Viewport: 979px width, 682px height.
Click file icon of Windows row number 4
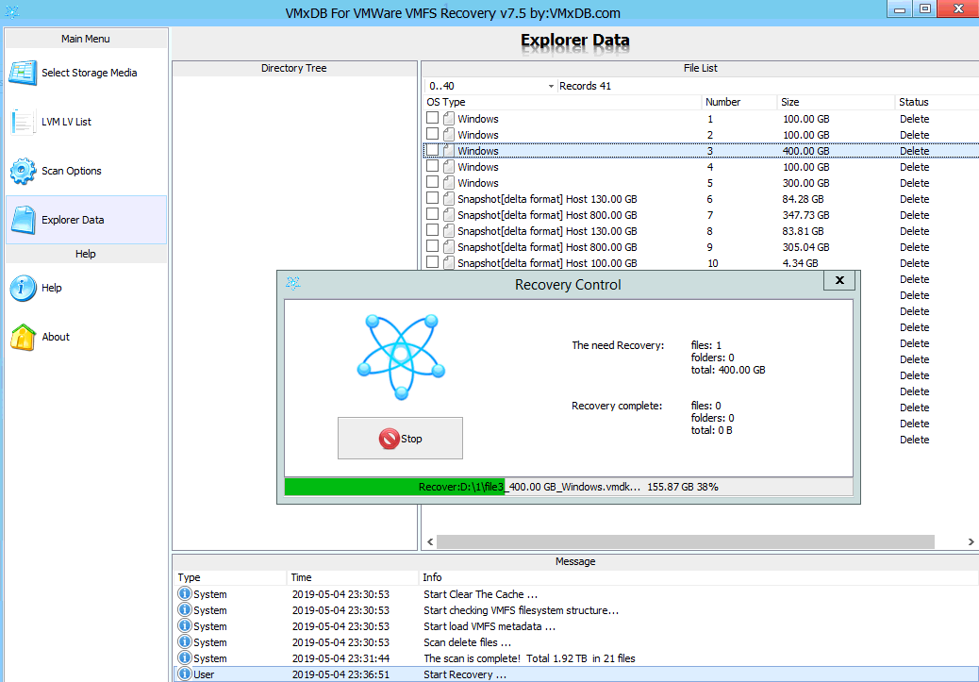(449, 167)
